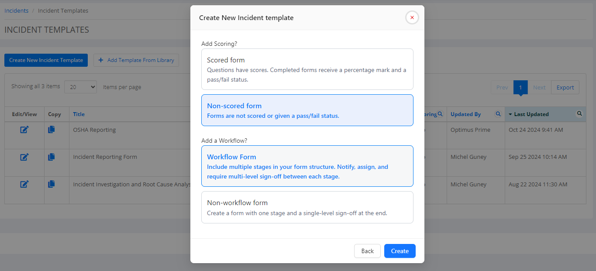Close the Create New Incident template dialog
This screenshot has height=271, width=596.
[x=412, y=17]
